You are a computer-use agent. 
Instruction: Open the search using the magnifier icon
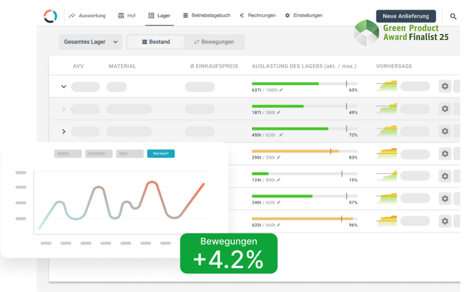[x=453, y=16]
